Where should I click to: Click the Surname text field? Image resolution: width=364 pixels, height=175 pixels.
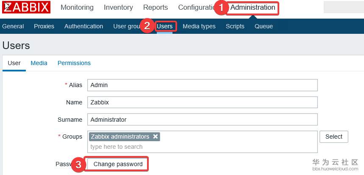[x=202, y=120]
